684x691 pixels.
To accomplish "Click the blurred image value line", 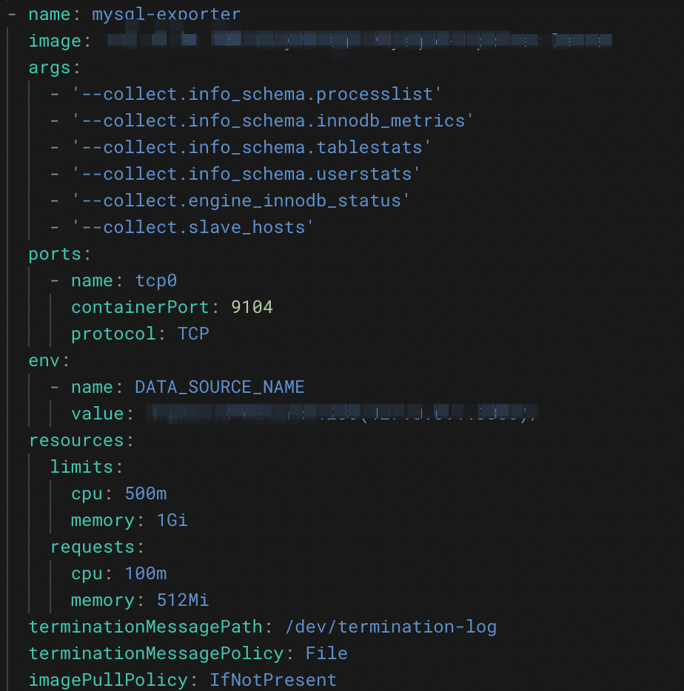I will click(x=359, y=41).
